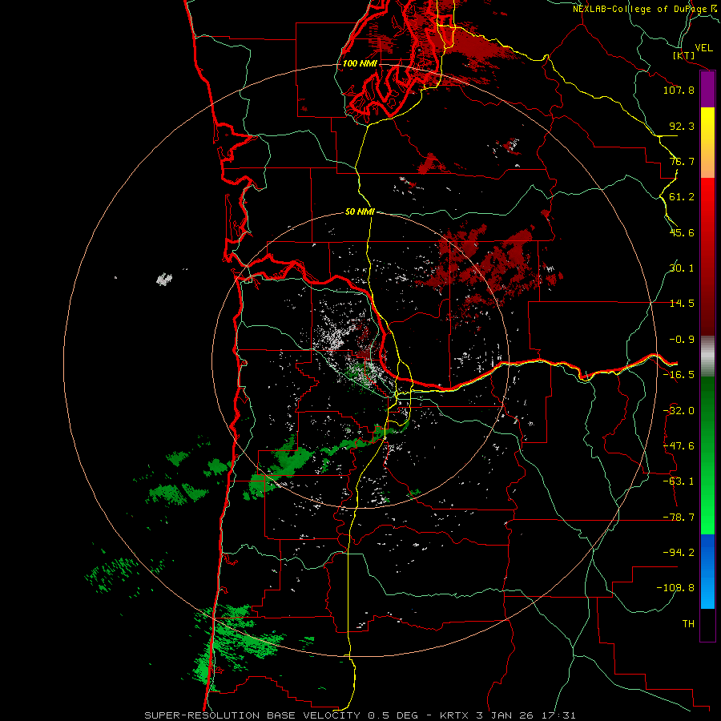Click the -16.5 legend value

pyautogui.click(x=679, y=375)
